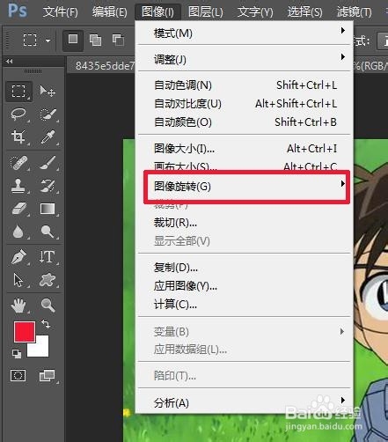Open 图像大小(I)... dialog

pyautogui.click(x=244, y=149)
